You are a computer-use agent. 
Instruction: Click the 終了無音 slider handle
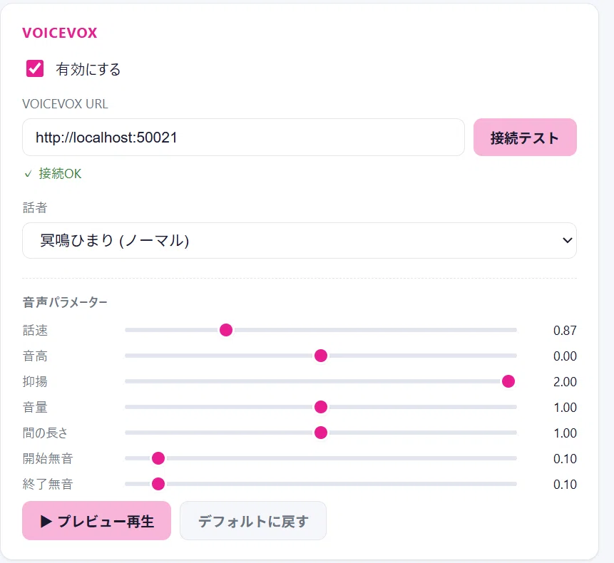pyautogui.click(x=158, y=484)
